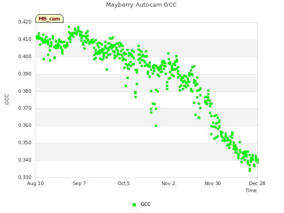This screenshot has width=284, height=213.
Task: Click the y-axis value 0.390
Action: (x=25, y=74)
